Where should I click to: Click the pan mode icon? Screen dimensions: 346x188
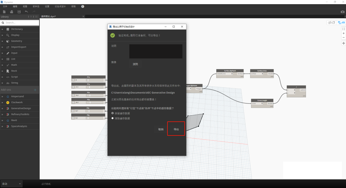click(x=343, y=43)
